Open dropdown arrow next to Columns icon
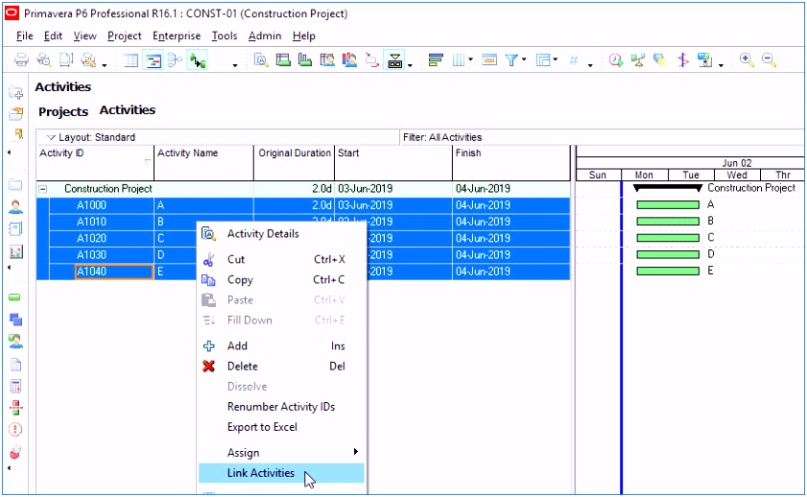This screenshot has height=497, width=807. pos(470,59)
